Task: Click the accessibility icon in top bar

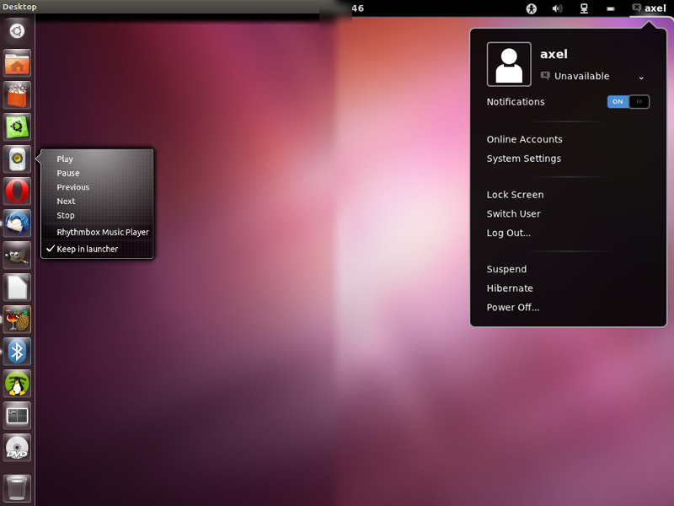Action: pos(532,8)
